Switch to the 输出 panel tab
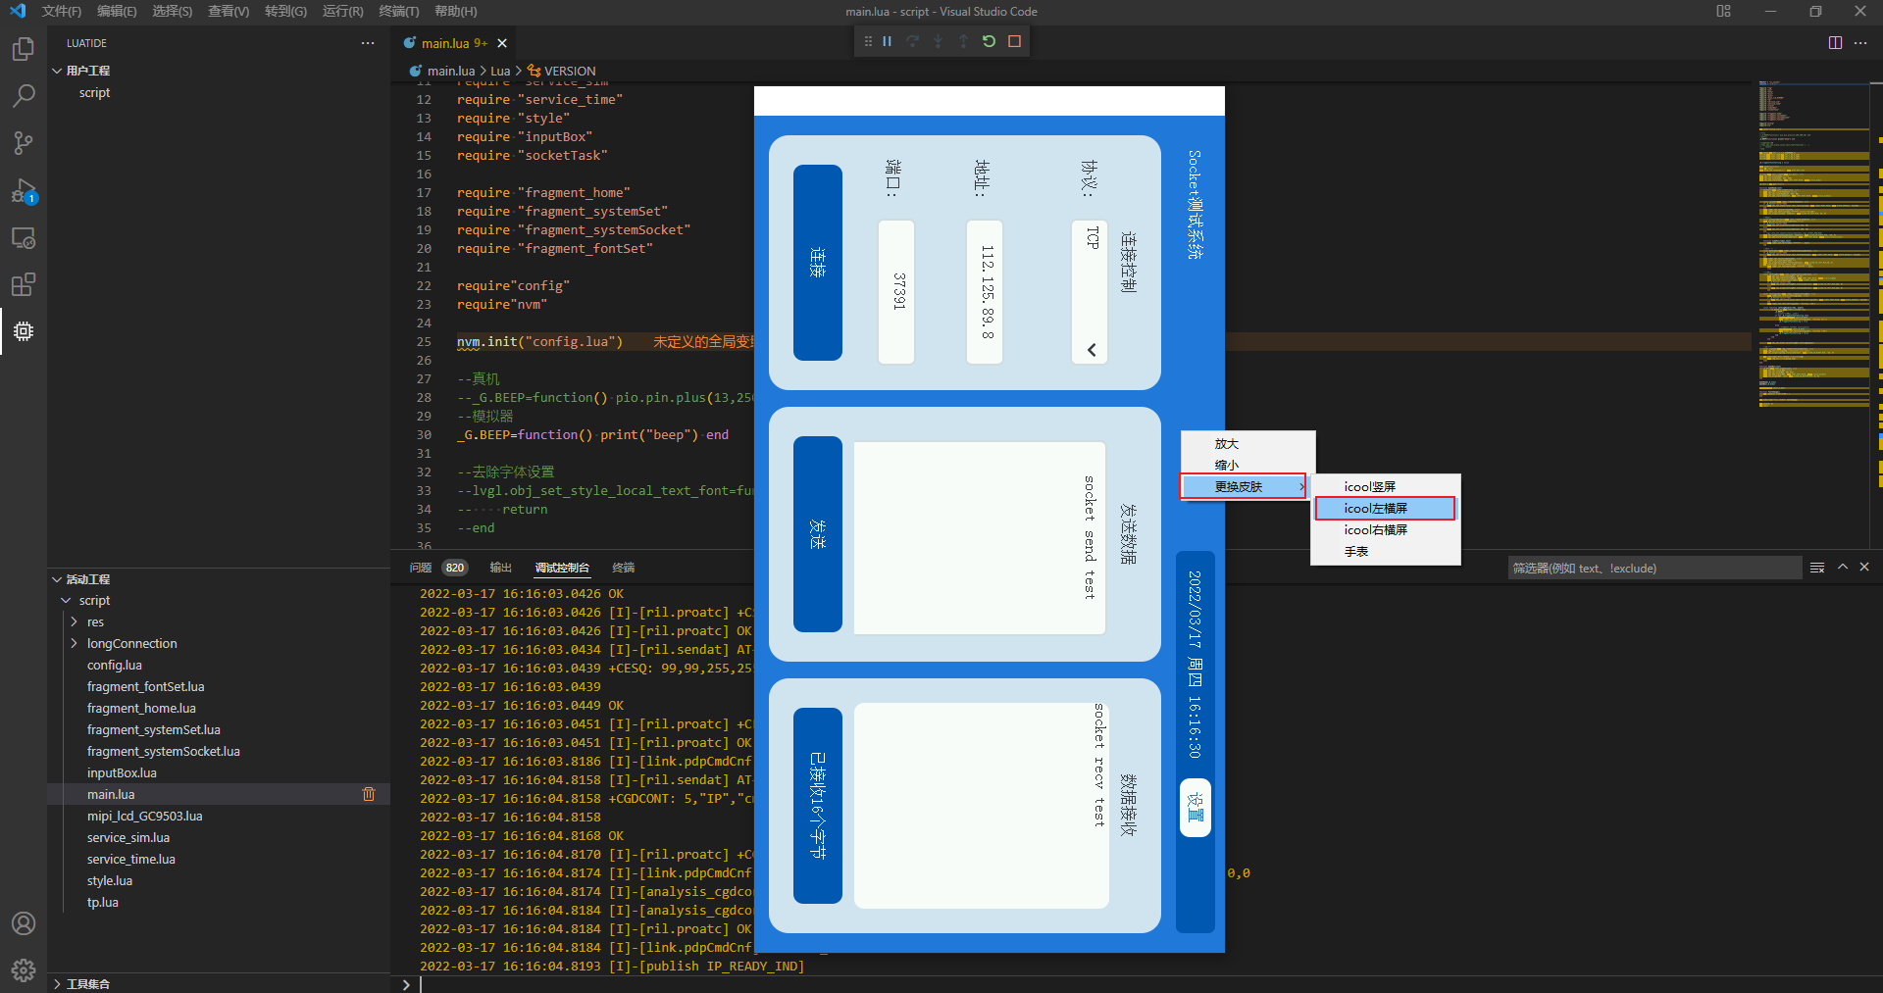Image resolution: width=1883 pixels, height=993 pixels. pyautogui.click(x=501, y=568)
